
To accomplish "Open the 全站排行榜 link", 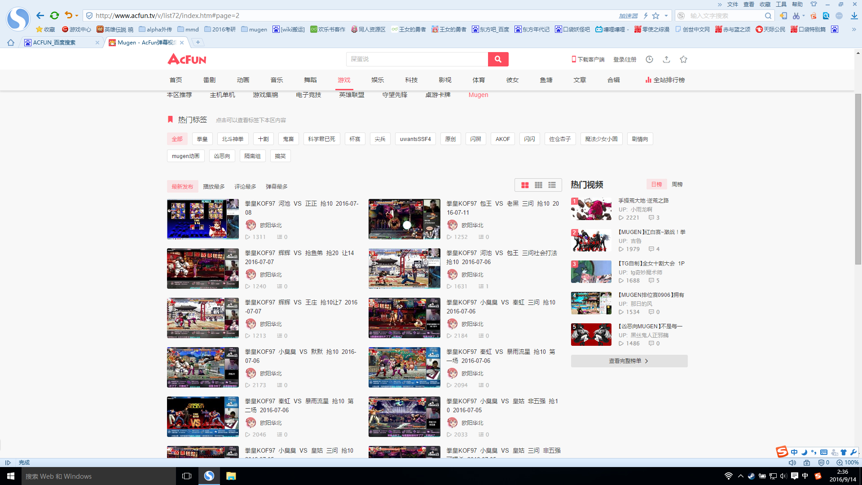I will pos(665,80).
